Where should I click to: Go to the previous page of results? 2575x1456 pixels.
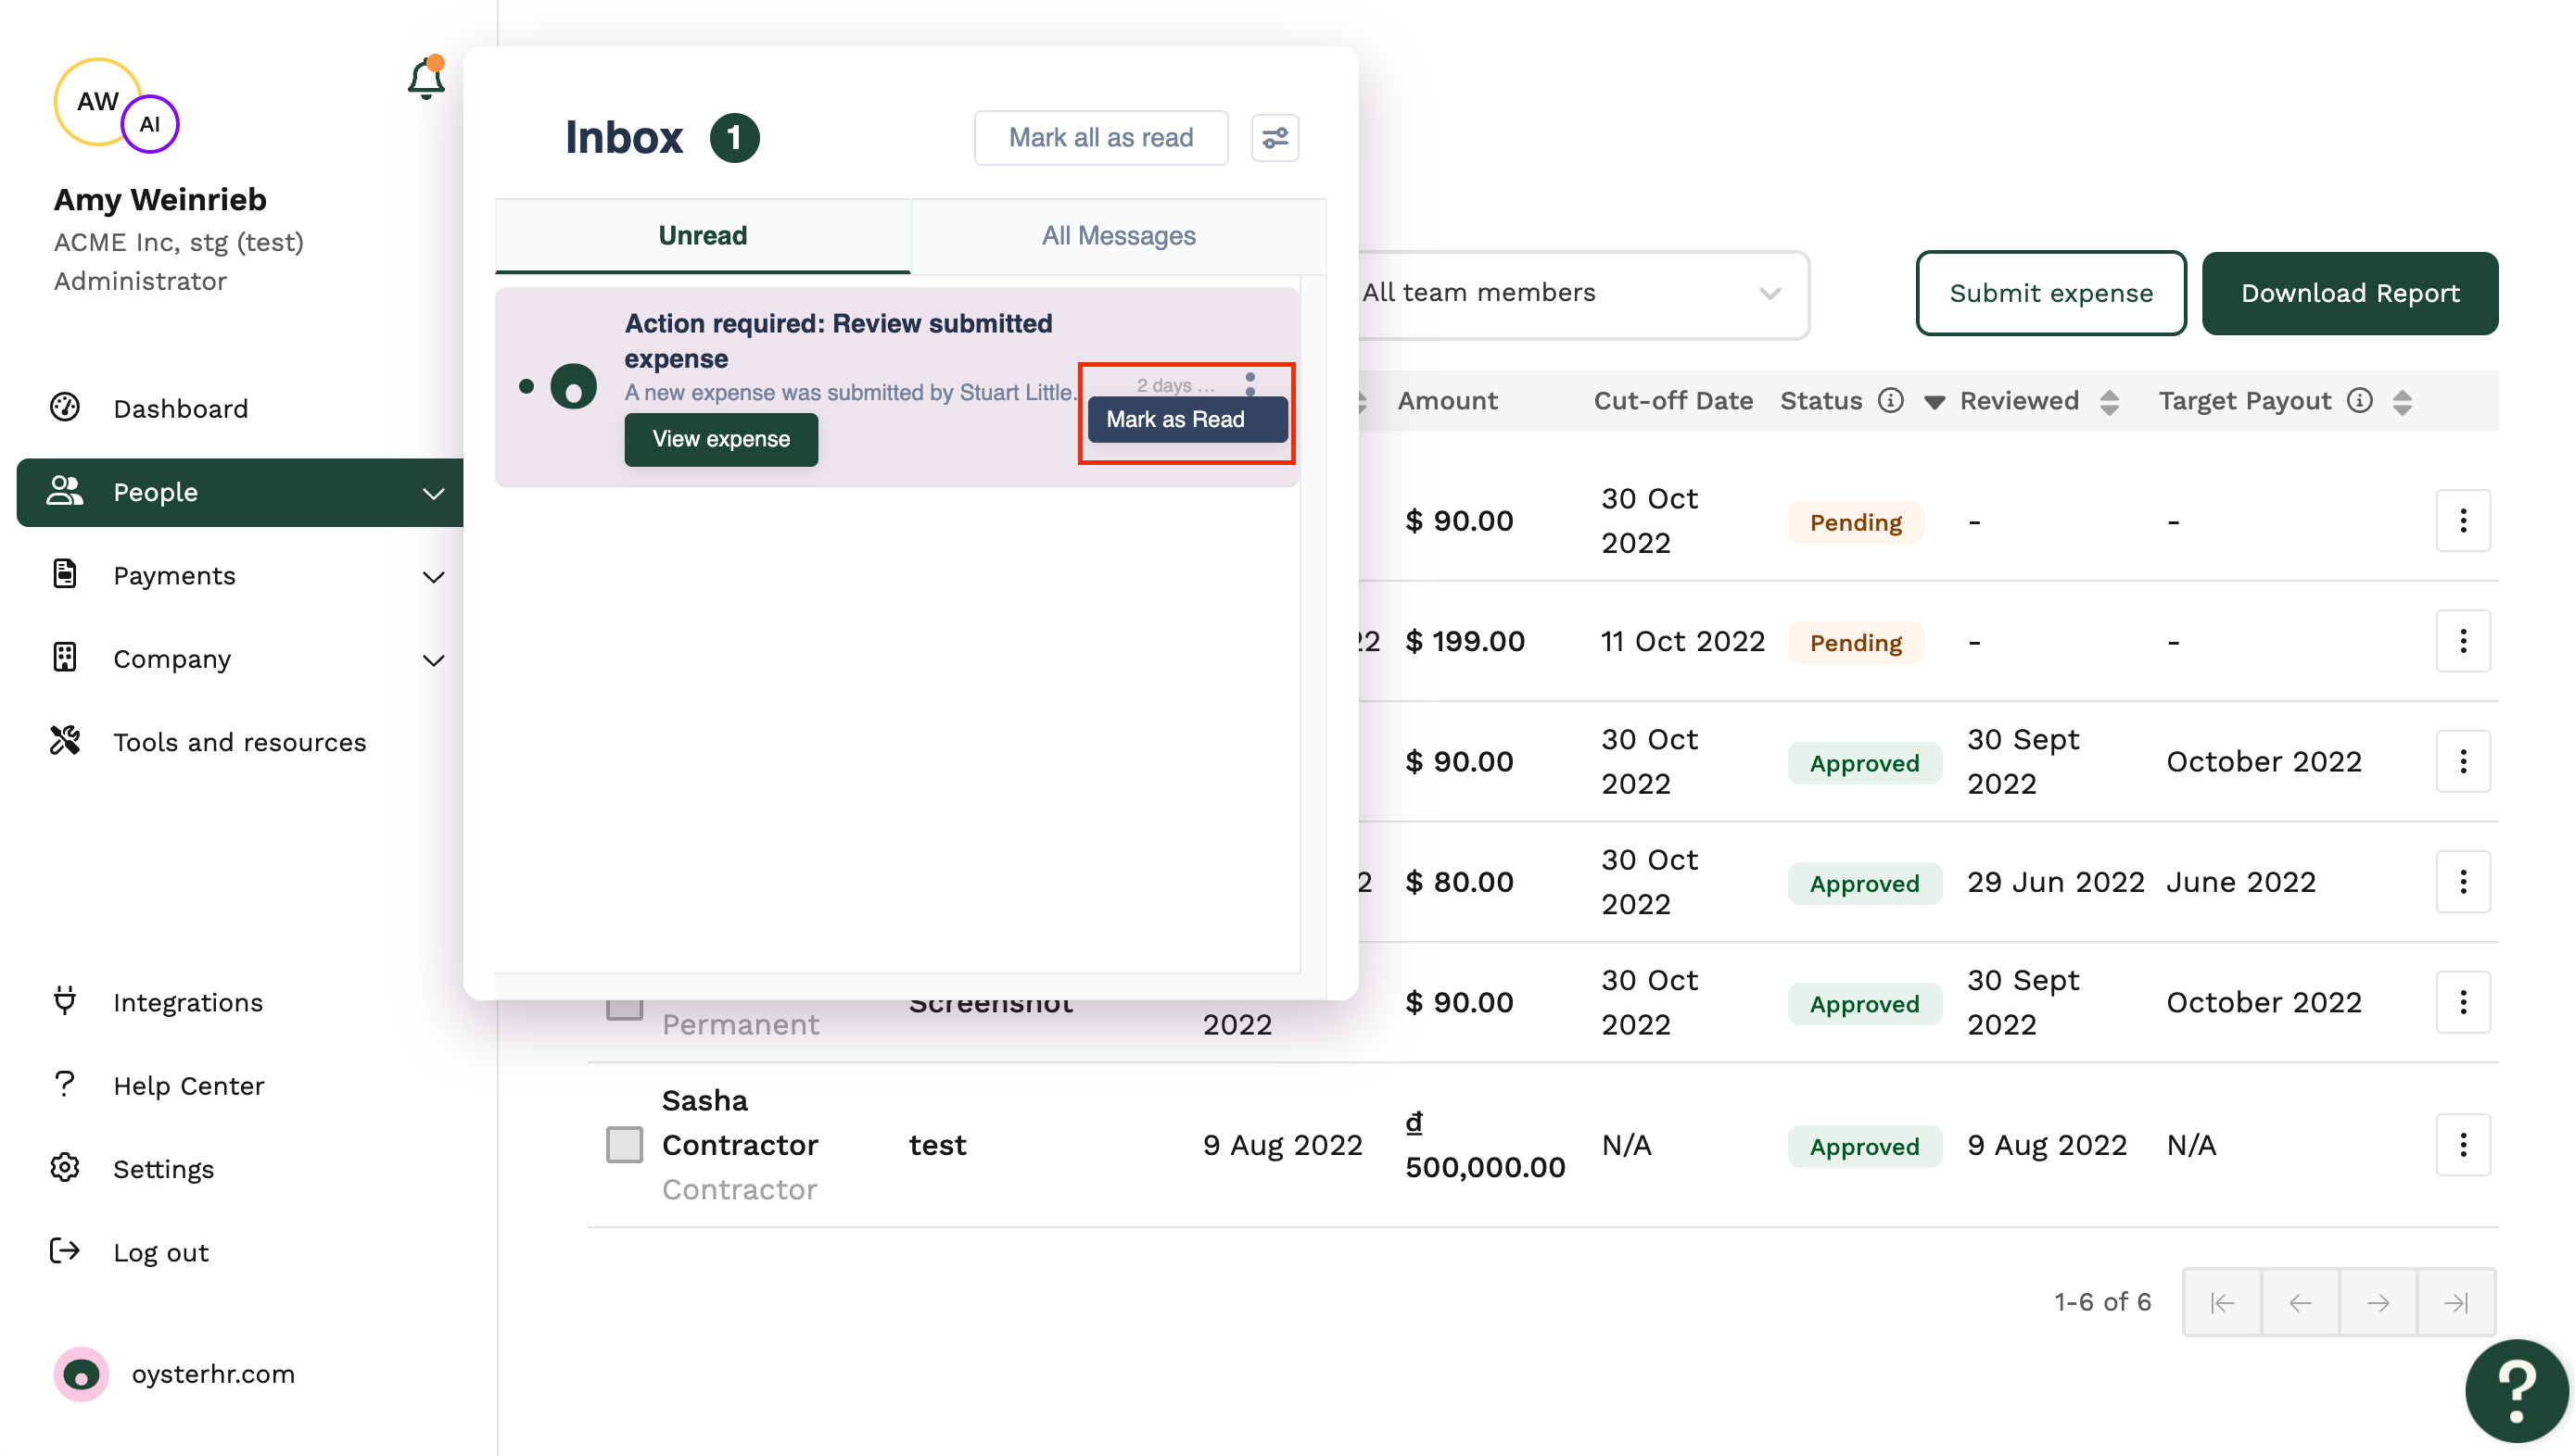click(2300, 1302)
